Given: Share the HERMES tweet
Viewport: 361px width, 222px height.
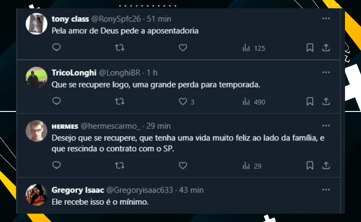Looking at the screenshot, I should coord(326,165).
